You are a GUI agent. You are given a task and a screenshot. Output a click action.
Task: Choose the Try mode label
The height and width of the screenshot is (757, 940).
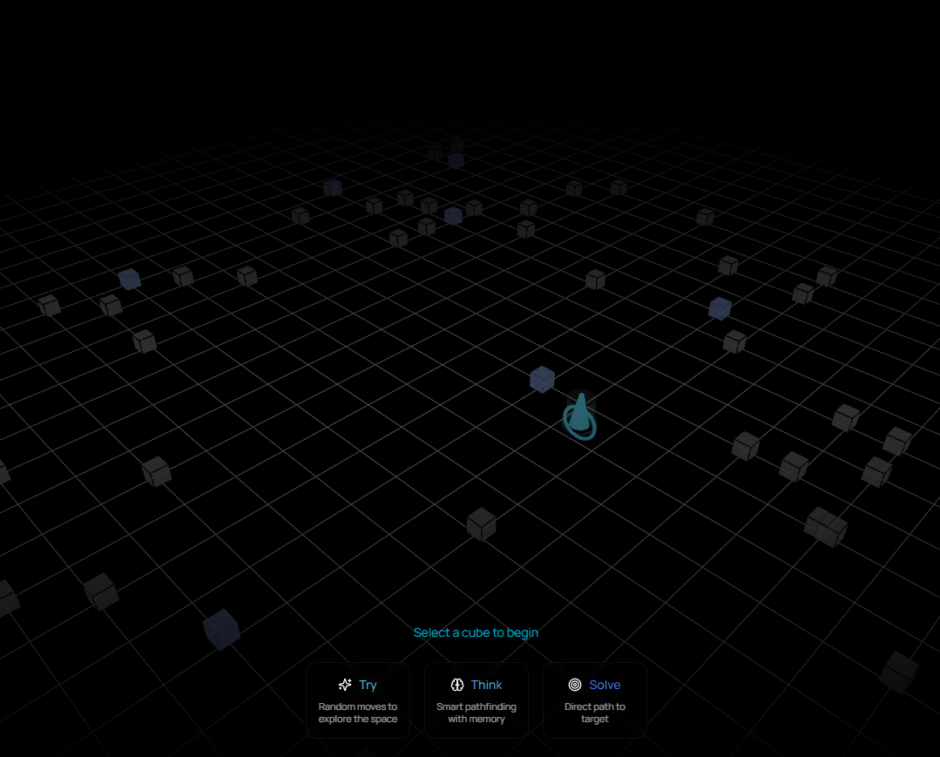click(368, 685)
